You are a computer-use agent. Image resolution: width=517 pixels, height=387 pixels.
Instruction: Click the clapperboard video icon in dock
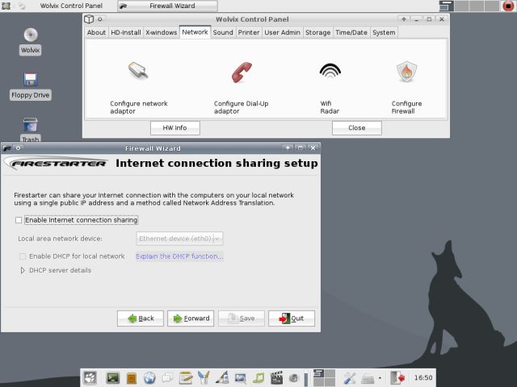(277, 377)
